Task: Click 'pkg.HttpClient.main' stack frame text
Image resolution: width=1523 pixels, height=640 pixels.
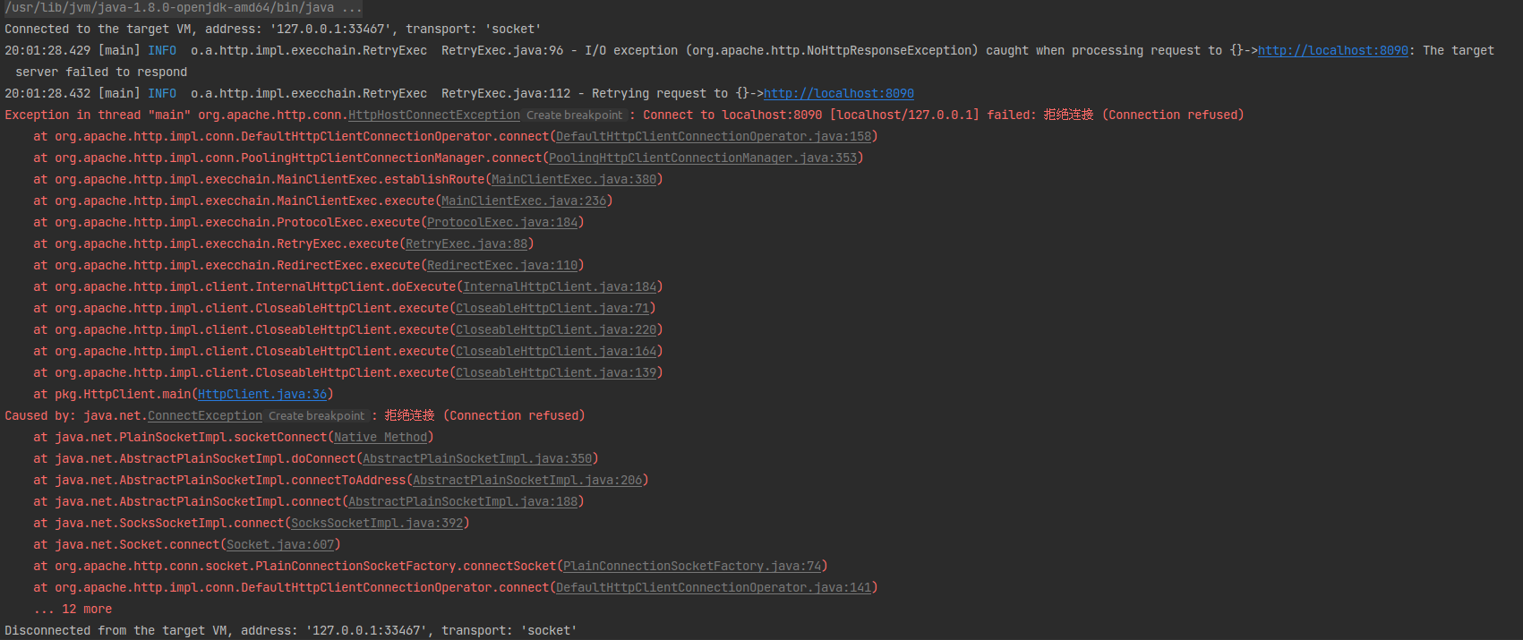Action: [123, 394]
